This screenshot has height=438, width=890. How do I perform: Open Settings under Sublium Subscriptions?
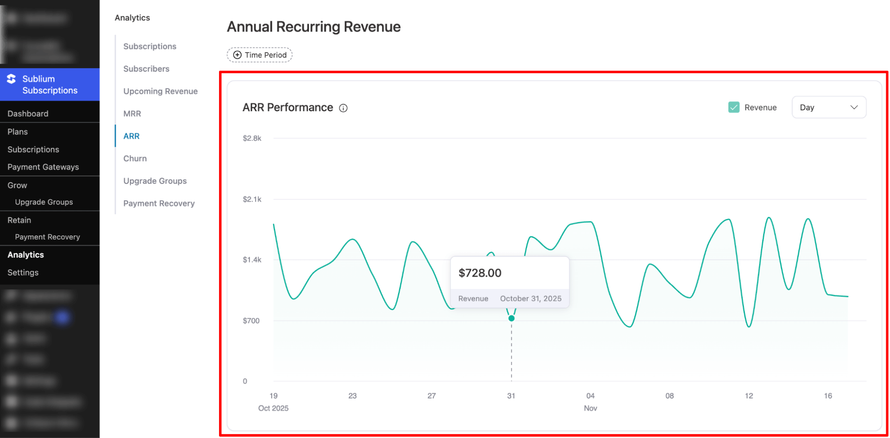point(23,272)
